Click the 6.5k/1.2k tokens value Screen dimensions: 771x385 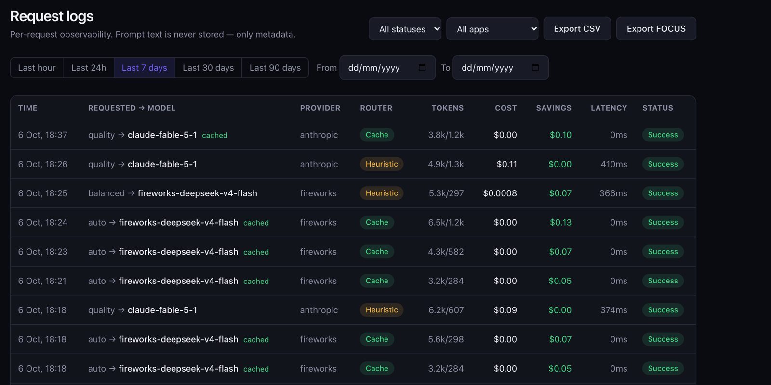446,223
